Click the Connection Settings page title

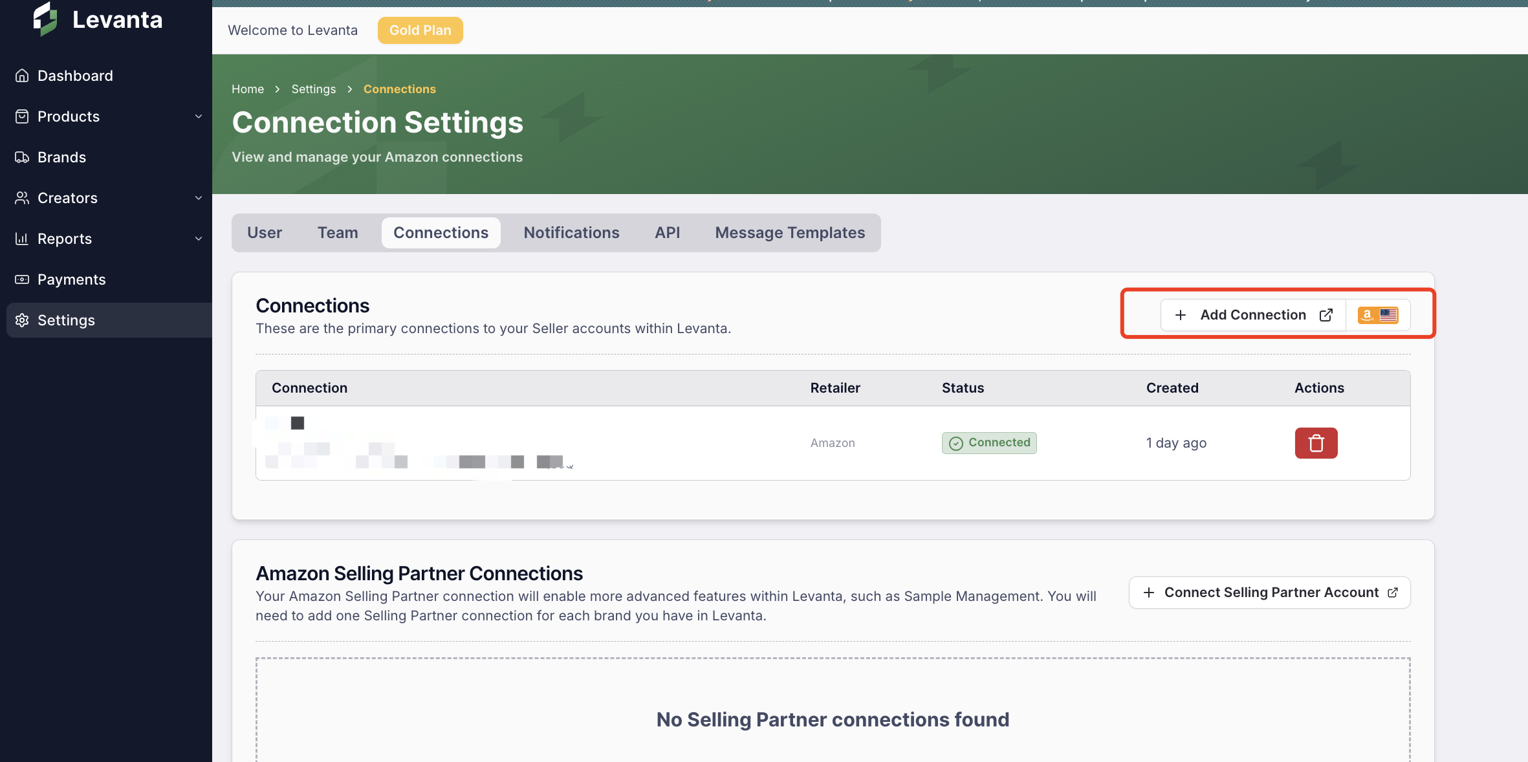point(377,122)
